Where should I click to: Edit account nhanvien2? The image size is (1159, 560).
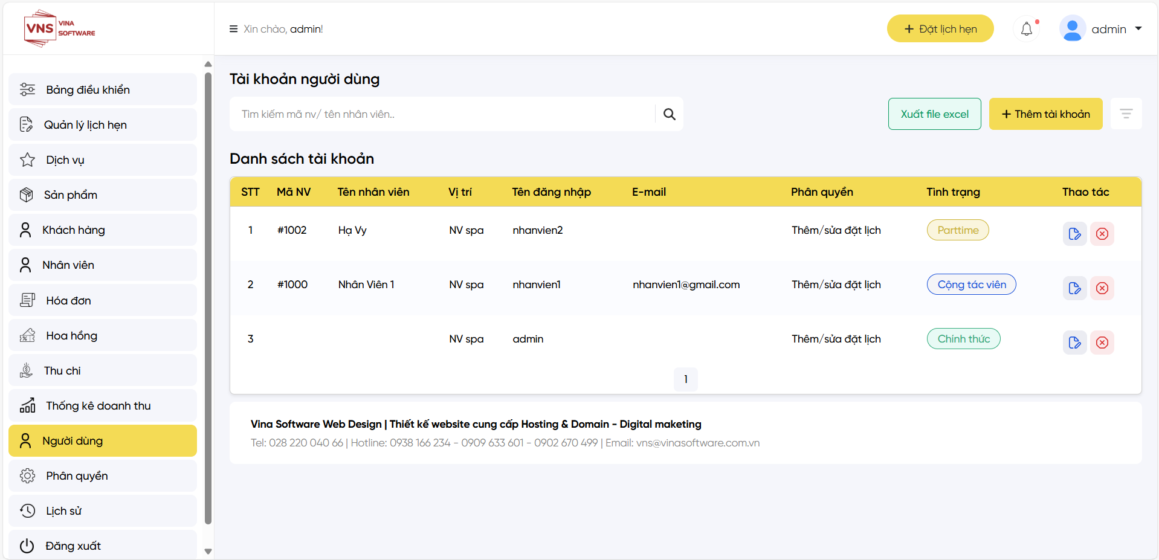1075,234
